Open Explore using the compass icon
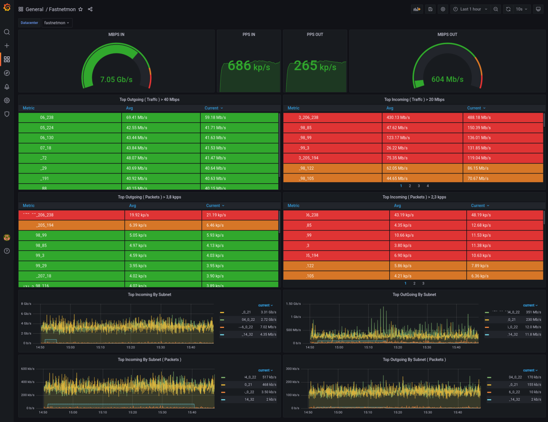548x422 pixels. (7, 73)
